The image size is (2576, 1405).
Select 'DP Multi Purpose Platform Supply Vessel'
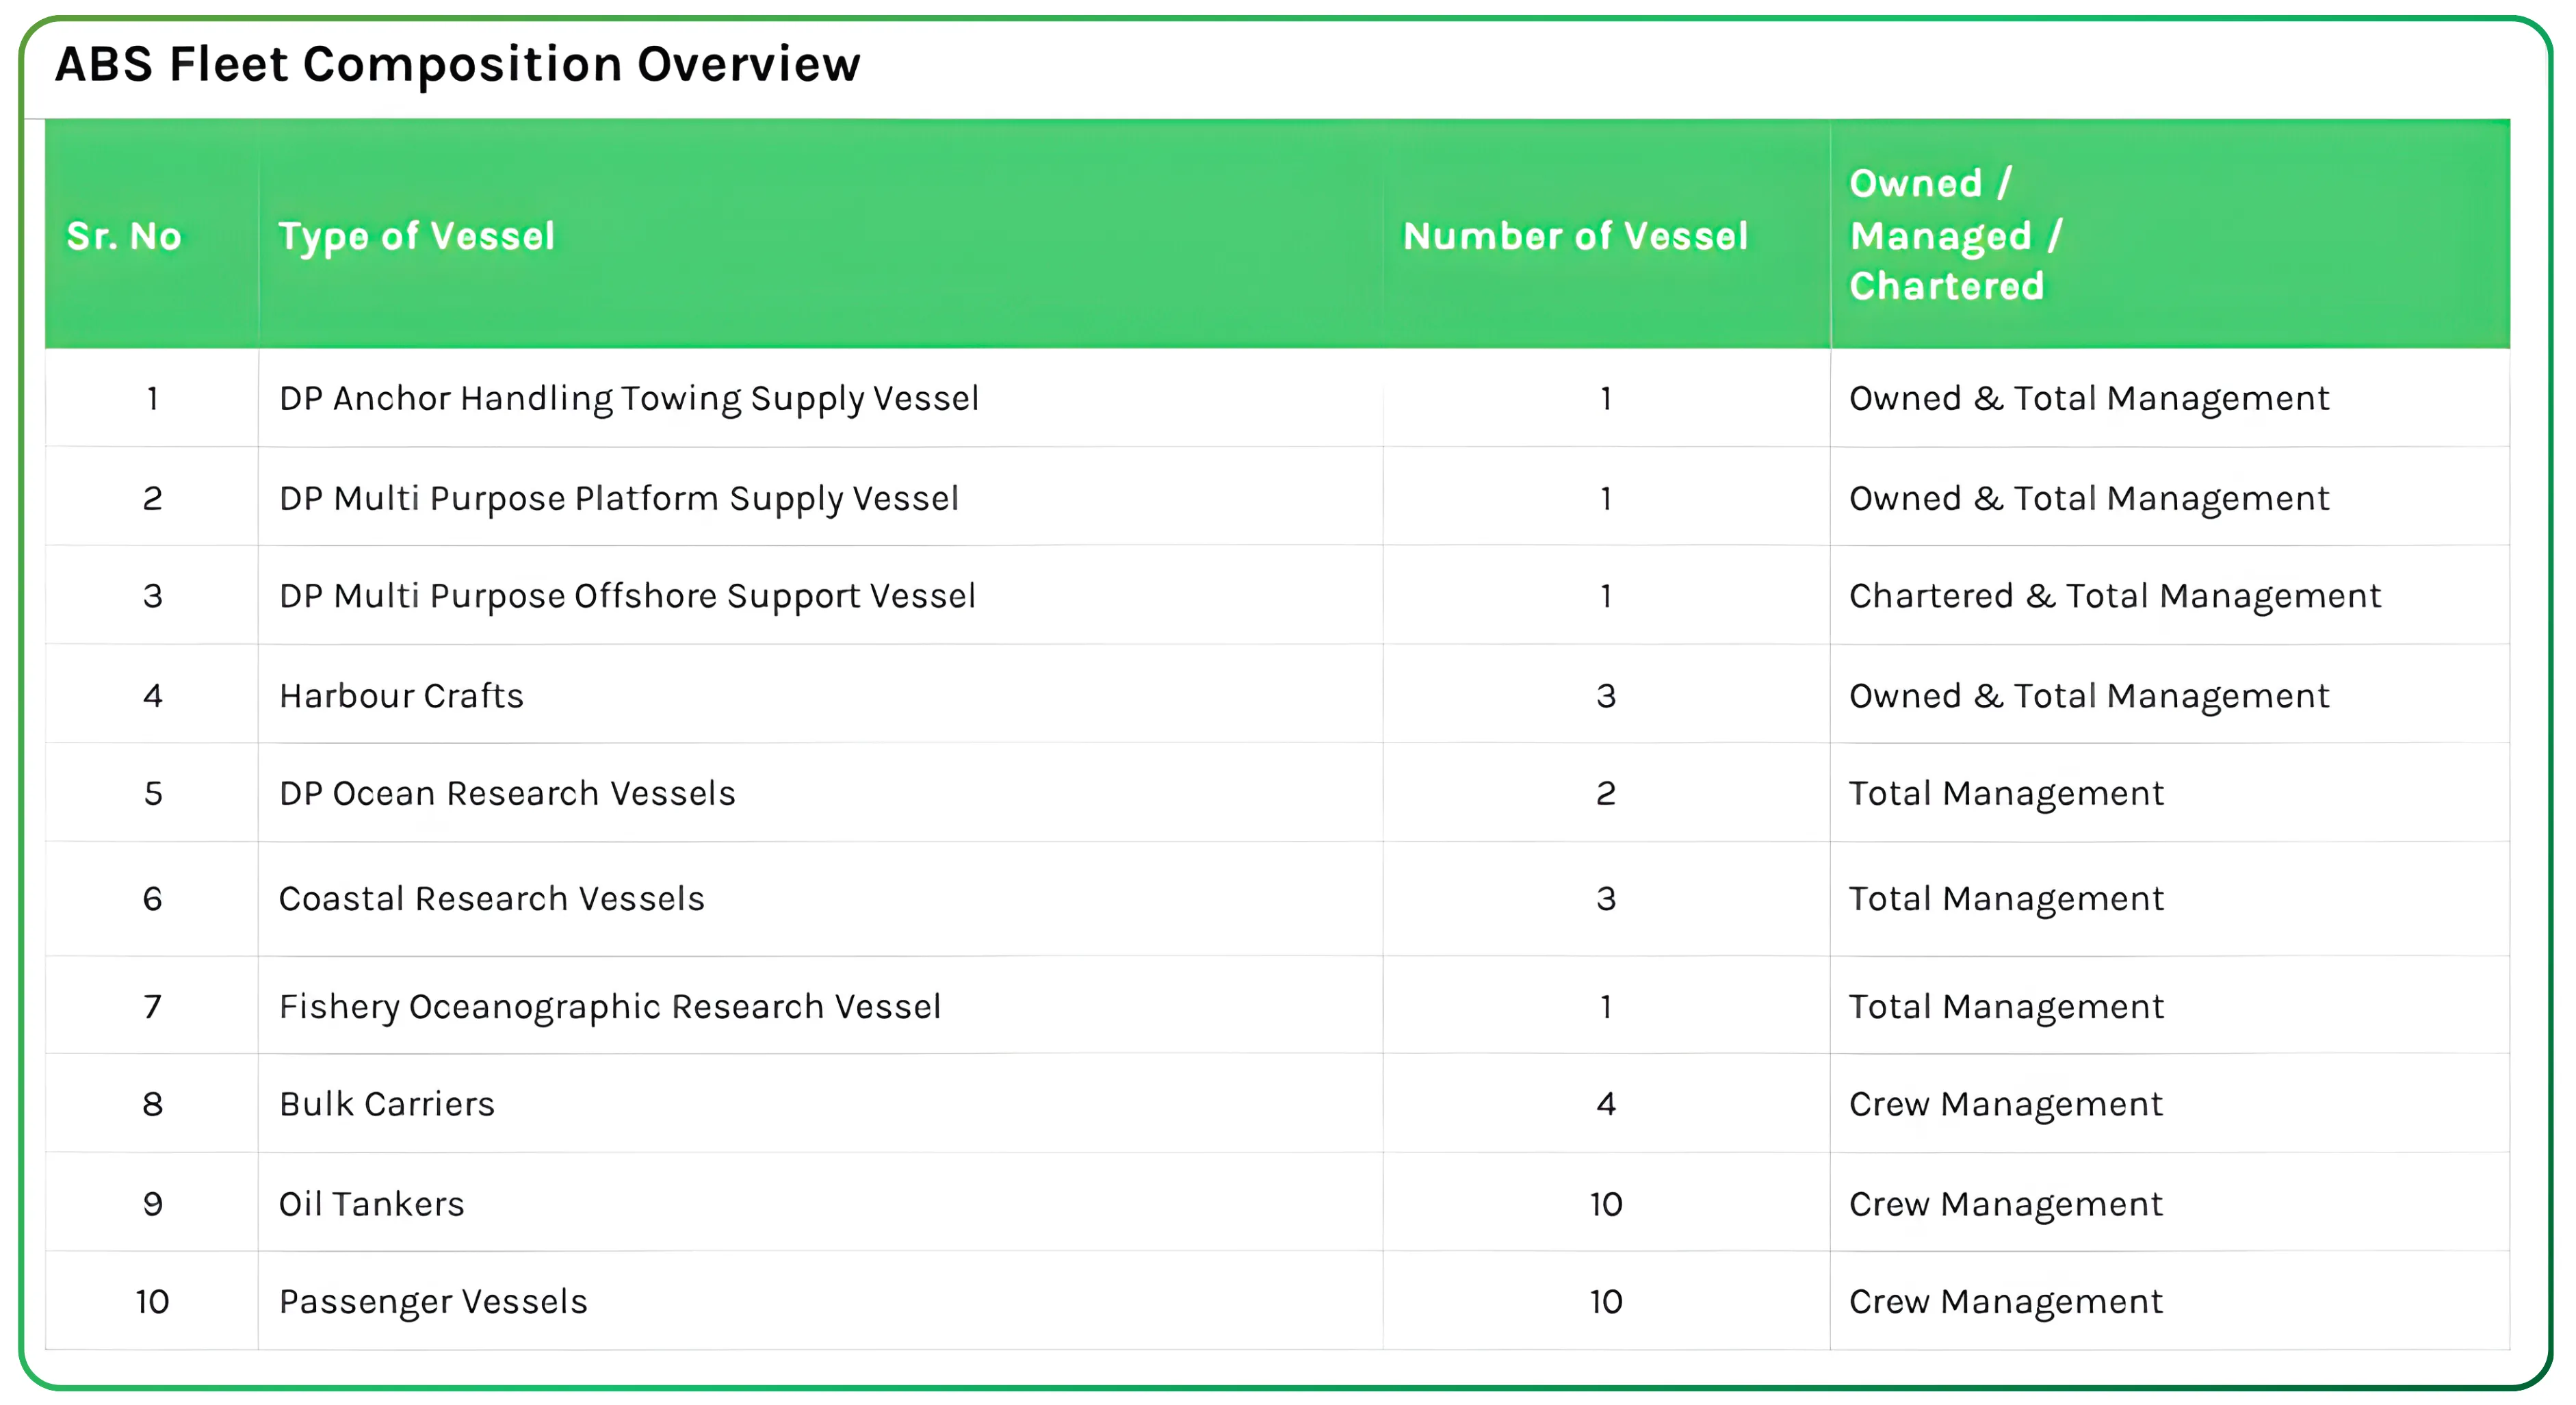(618, 498)
